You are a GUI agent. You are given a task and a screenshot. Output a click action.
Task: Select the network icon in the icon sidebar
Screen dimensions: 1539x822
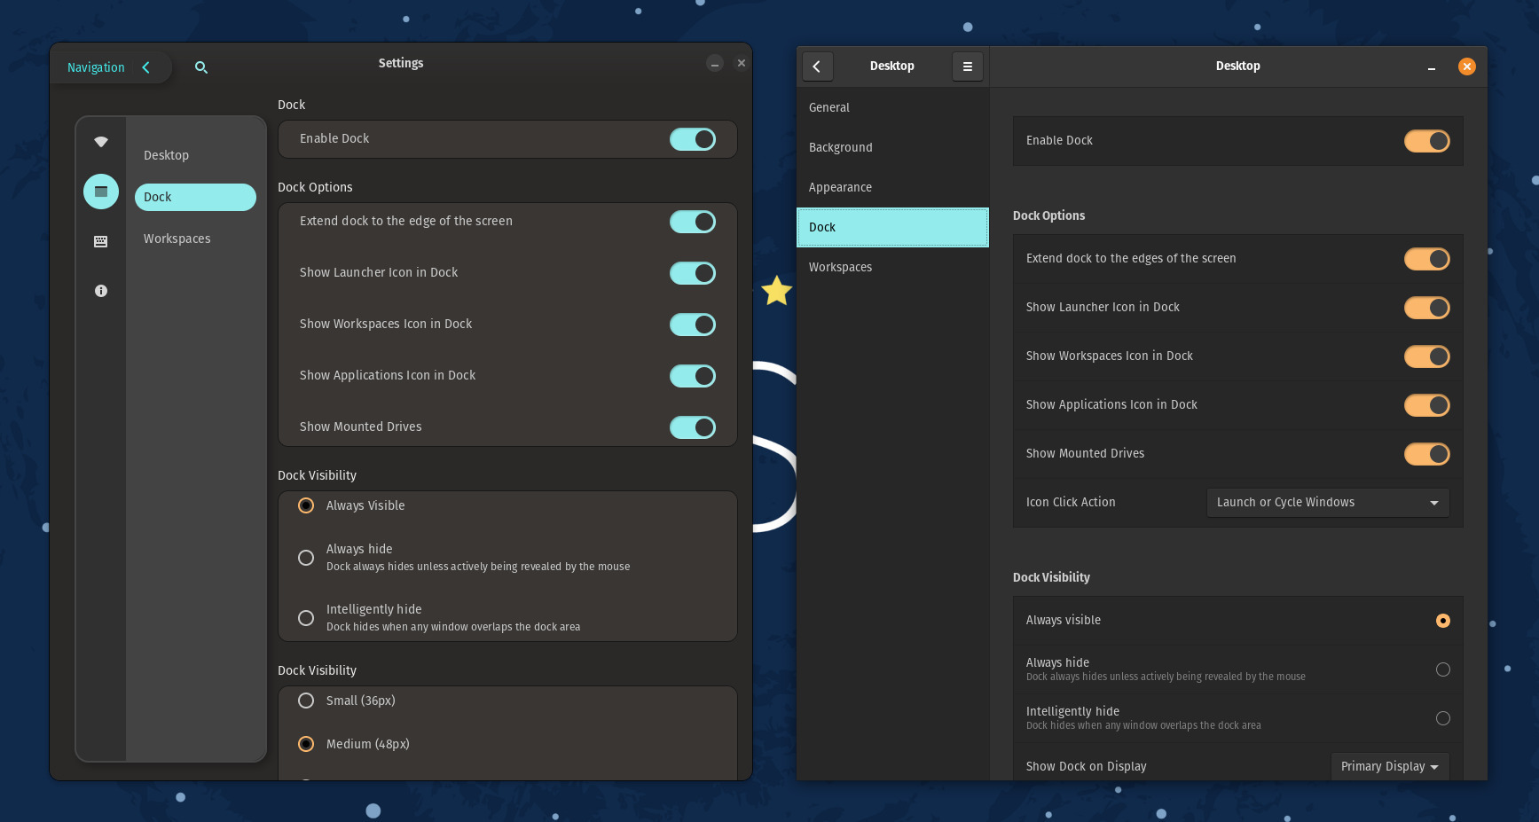click(x=100, y=141)
